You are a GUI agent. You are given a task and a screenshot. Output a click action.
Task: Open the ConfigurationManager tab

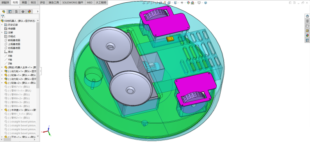(x=16, y=11)
